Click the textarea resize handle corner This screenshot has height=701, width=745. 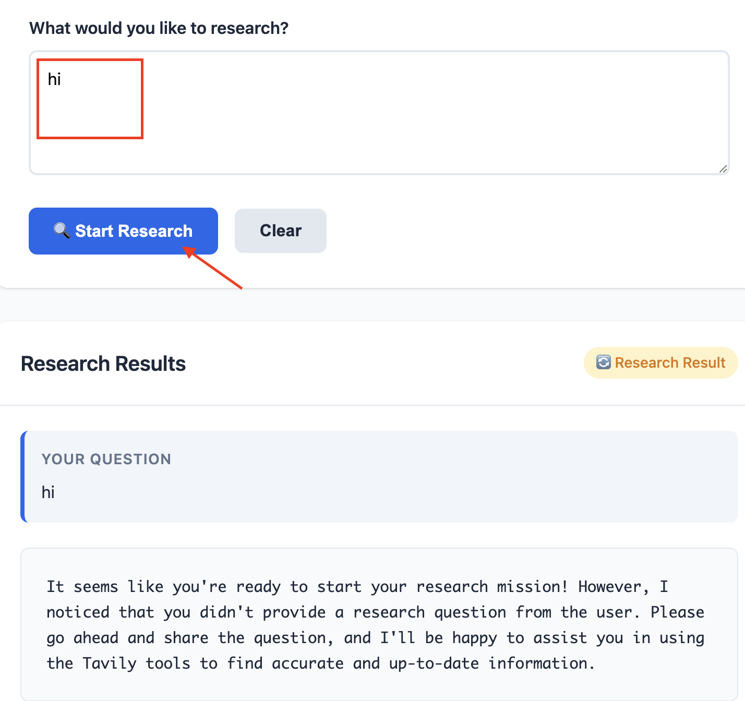tap(723, 169)
